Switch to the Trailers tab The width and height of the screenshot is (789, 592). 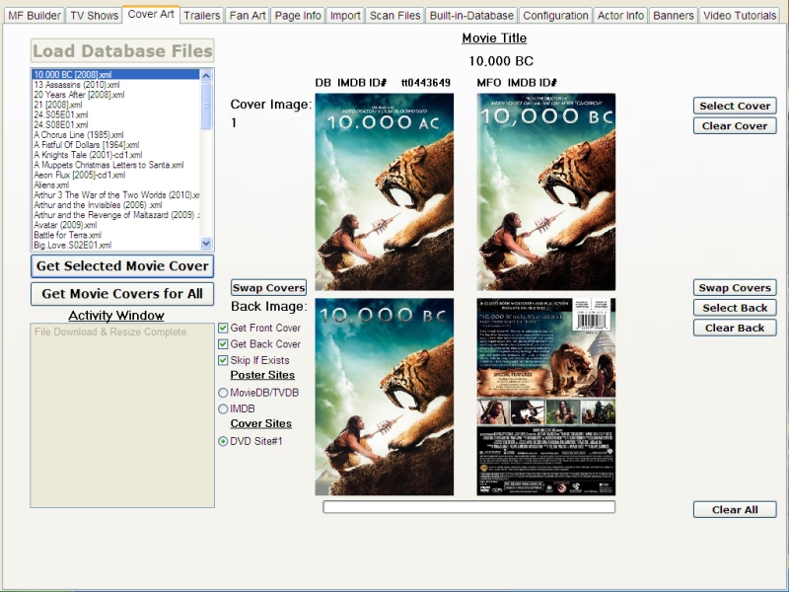(x=201, y=16)
